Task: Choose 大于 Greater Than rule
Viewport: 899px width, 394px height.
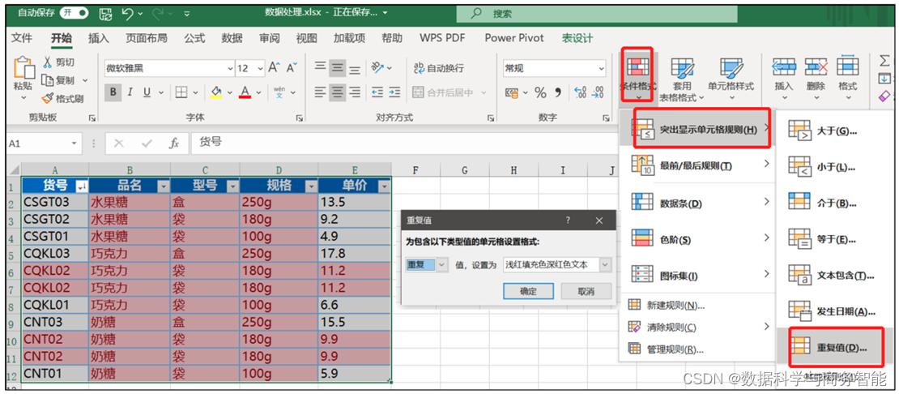Action: pos(835,131)
